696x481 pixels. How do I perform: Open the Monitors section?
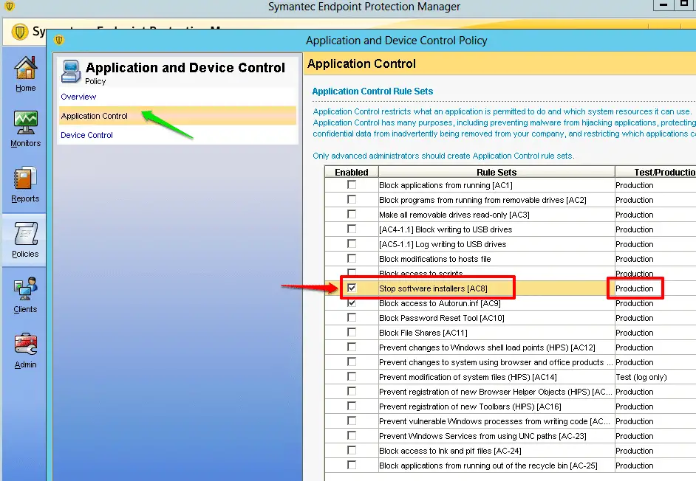pos(25,128)
